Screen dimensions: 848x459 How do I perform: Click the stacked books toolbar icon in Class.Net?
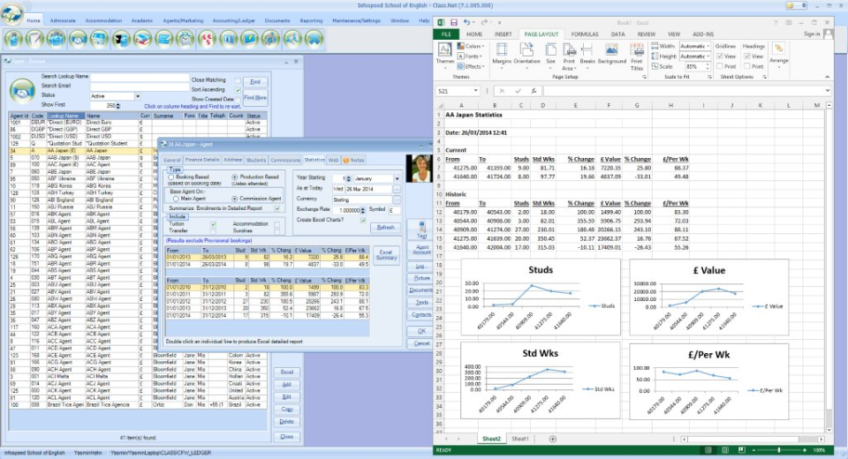click(x=143, y=39)
